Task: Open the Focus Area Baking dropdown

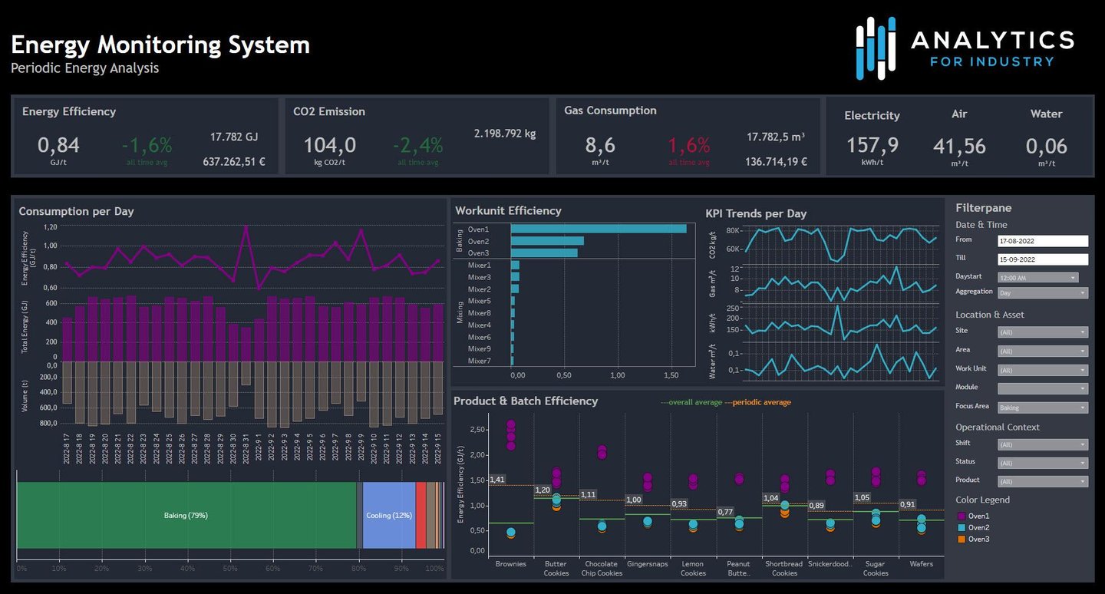Action: (1043, 408)
